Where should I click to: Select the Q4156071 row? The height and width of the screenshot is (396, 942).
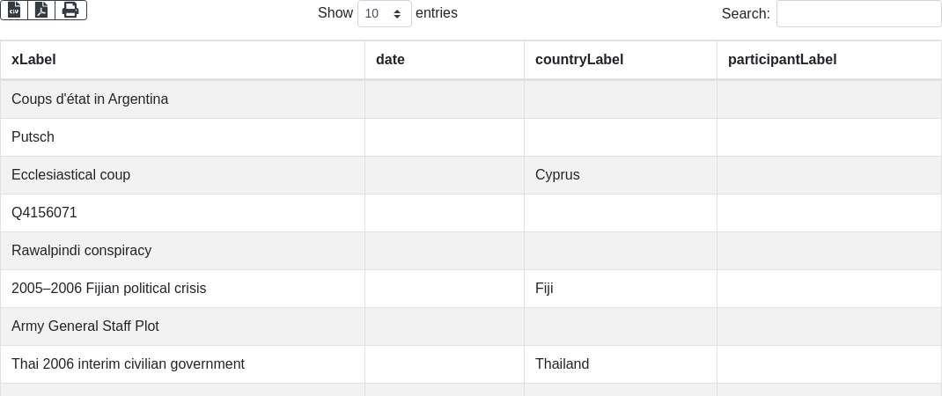coord(471,213)
